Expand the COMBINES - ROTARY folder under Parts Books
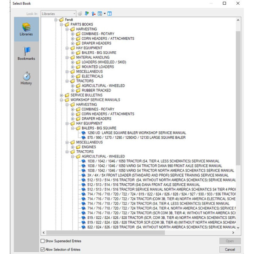Screen dimensions: 254x254 [x=73, y=34]
